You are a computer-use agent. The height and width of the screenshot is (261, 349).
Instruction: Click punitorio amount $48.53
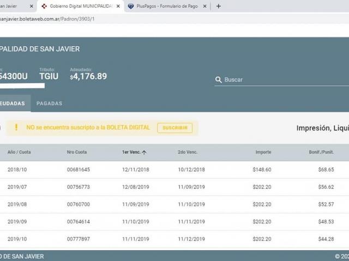pos(326,221)
